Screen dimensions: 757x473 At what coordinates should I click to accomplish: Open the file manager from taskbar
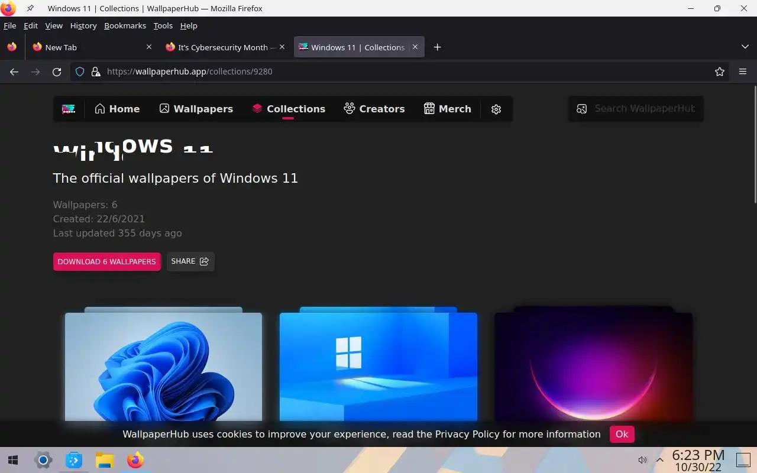click(x=105, y=460)
